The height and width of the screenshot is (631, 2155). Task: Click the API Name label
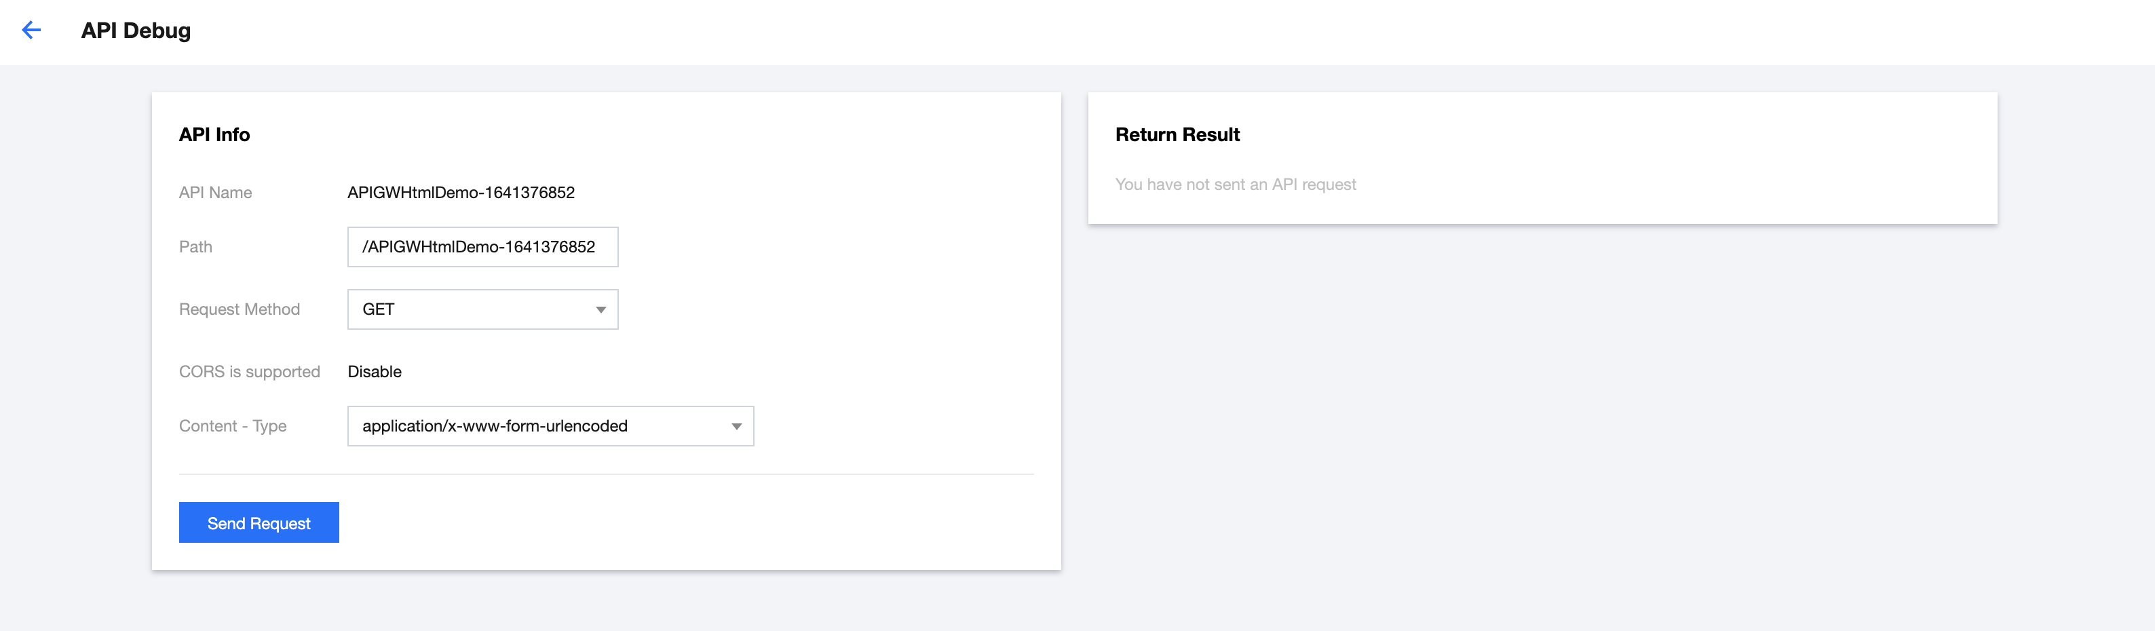[215, 193]
